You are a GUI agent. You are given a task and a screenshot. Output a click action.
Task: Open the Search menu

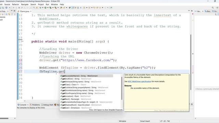pyautogui.click(x=33, y=4)
